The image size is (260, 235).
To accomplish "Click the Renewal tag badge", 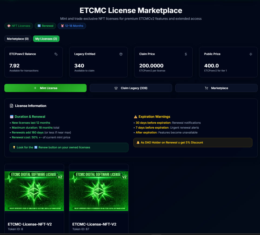I will (x=45, y=26).
